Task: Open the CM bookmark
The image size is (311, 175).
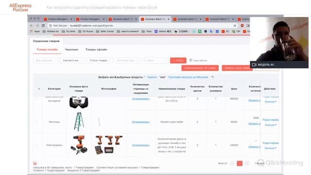Action: pyautogui.click(x=236, y=31)
